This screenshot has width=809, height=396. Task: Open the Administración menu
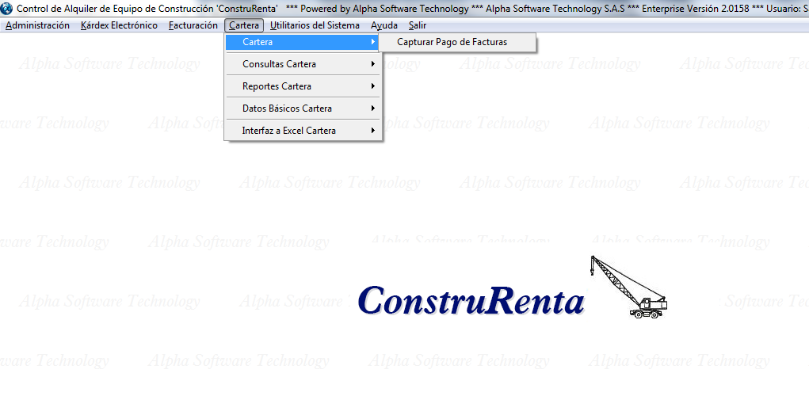(x=37, y=25)
